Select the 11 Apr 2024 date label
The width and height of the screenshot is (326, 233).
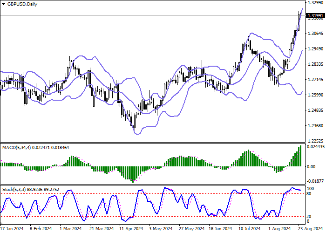click(131, 229)
